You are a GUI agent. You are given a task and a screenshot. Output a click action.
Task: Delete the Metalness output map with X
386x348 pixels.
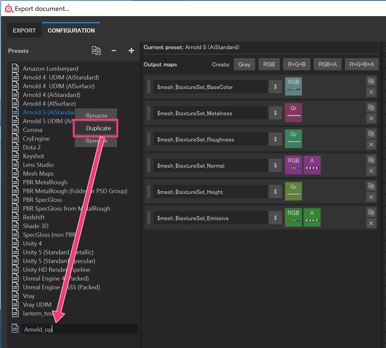pos(371,118)
